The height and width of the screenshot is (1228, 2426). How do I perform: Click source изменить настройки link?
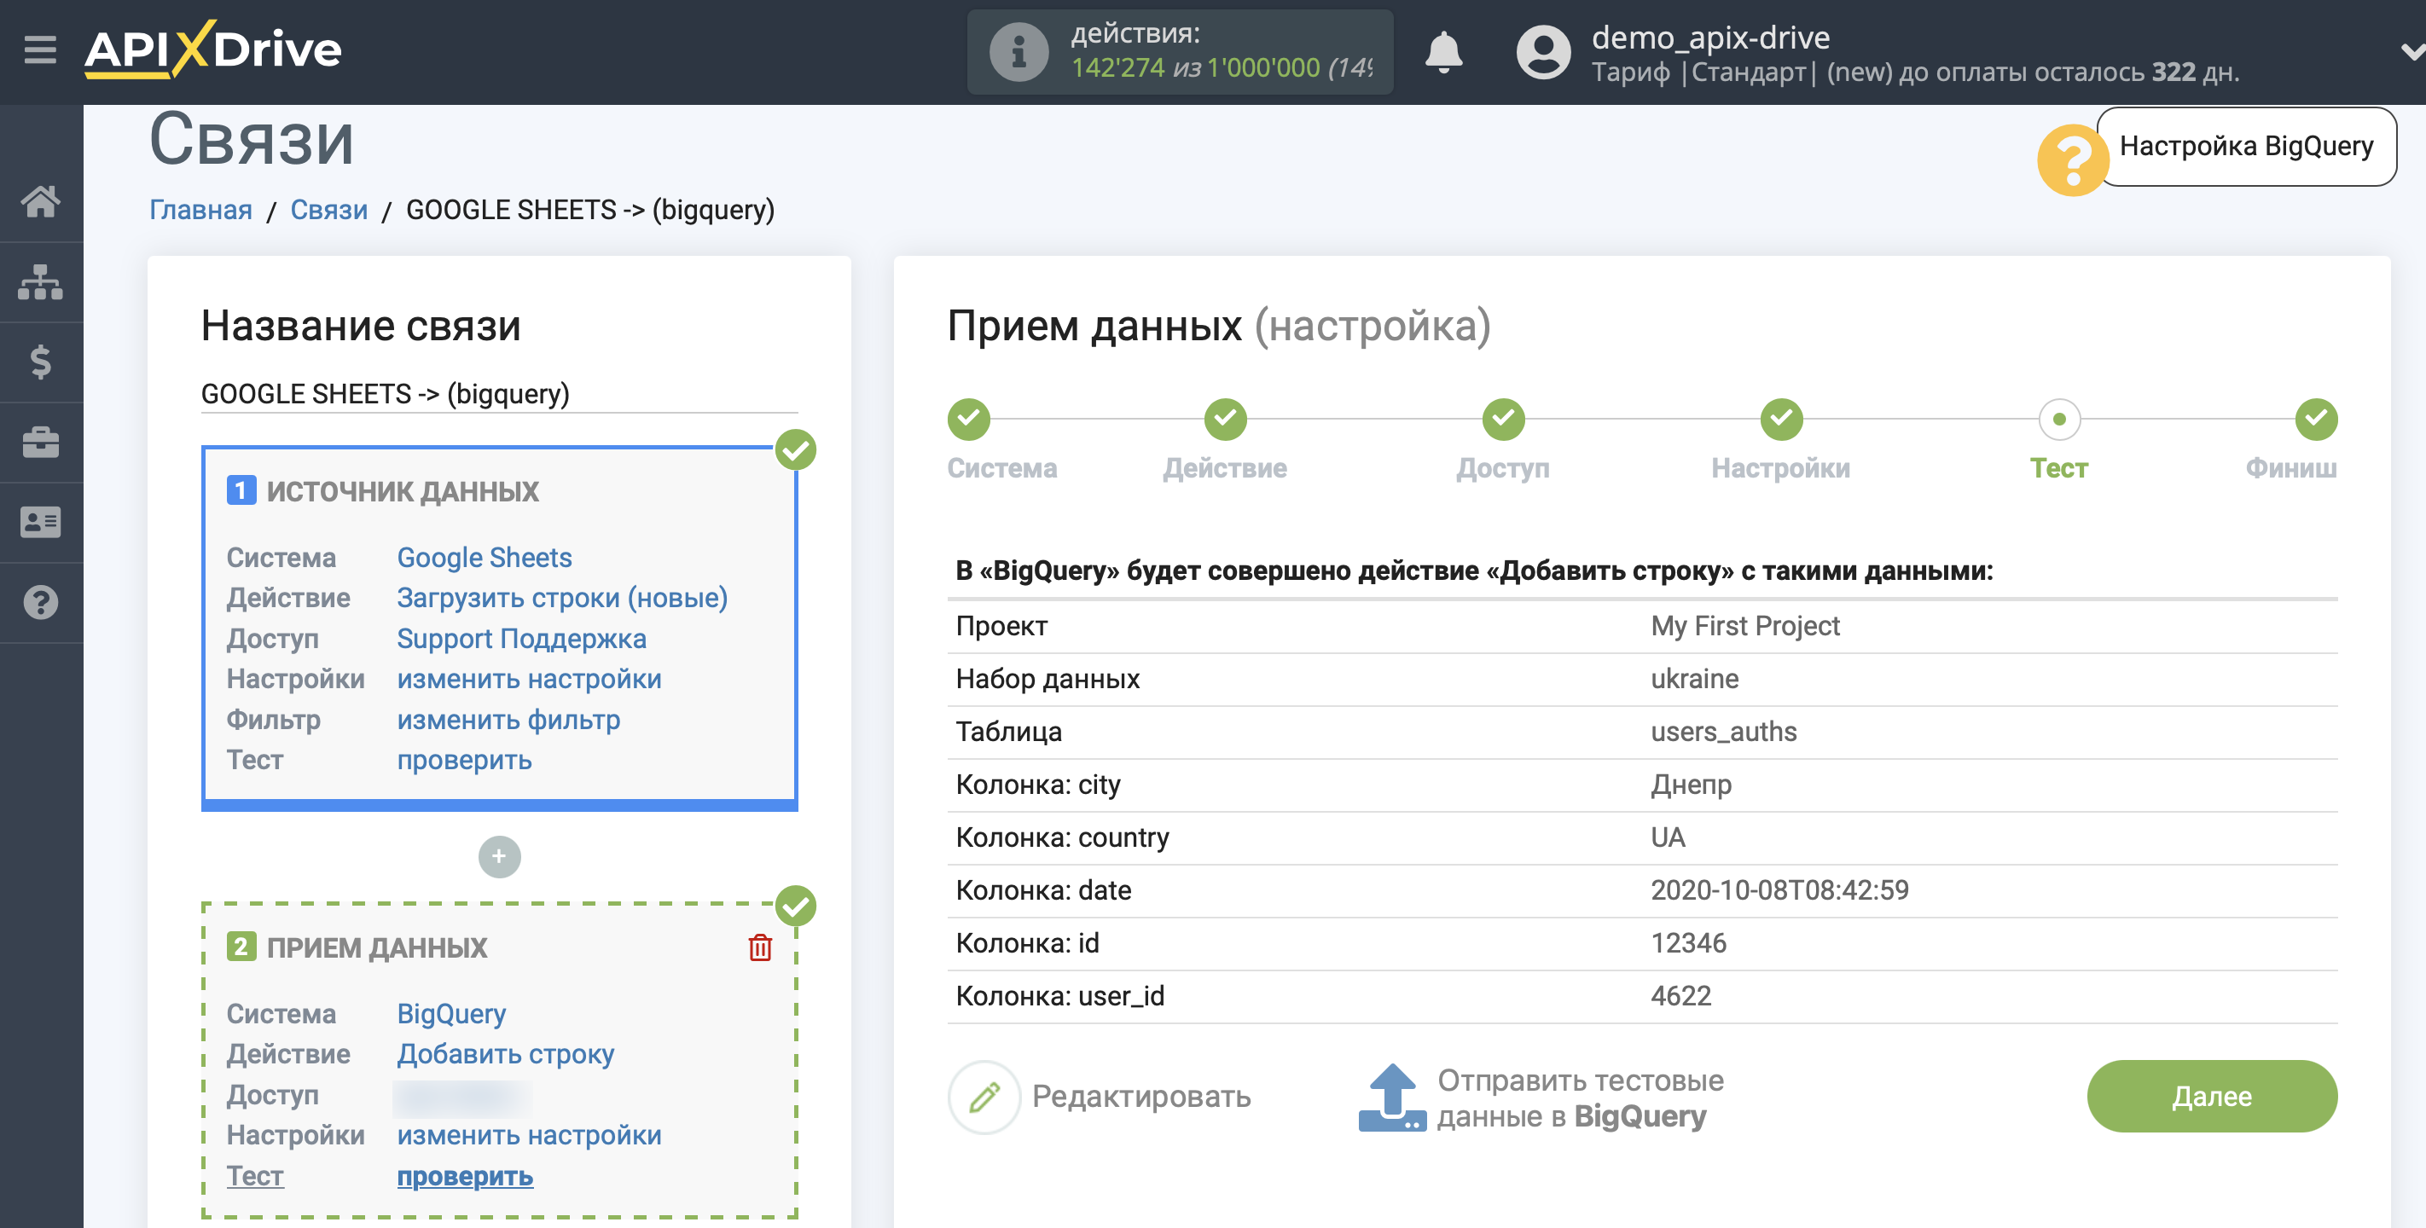coord(529,679)
